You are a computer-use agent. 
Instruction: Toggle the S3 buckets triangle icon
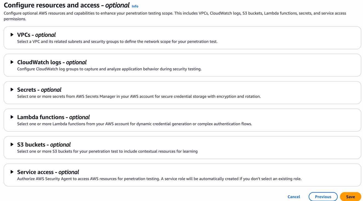click(12, 145)
